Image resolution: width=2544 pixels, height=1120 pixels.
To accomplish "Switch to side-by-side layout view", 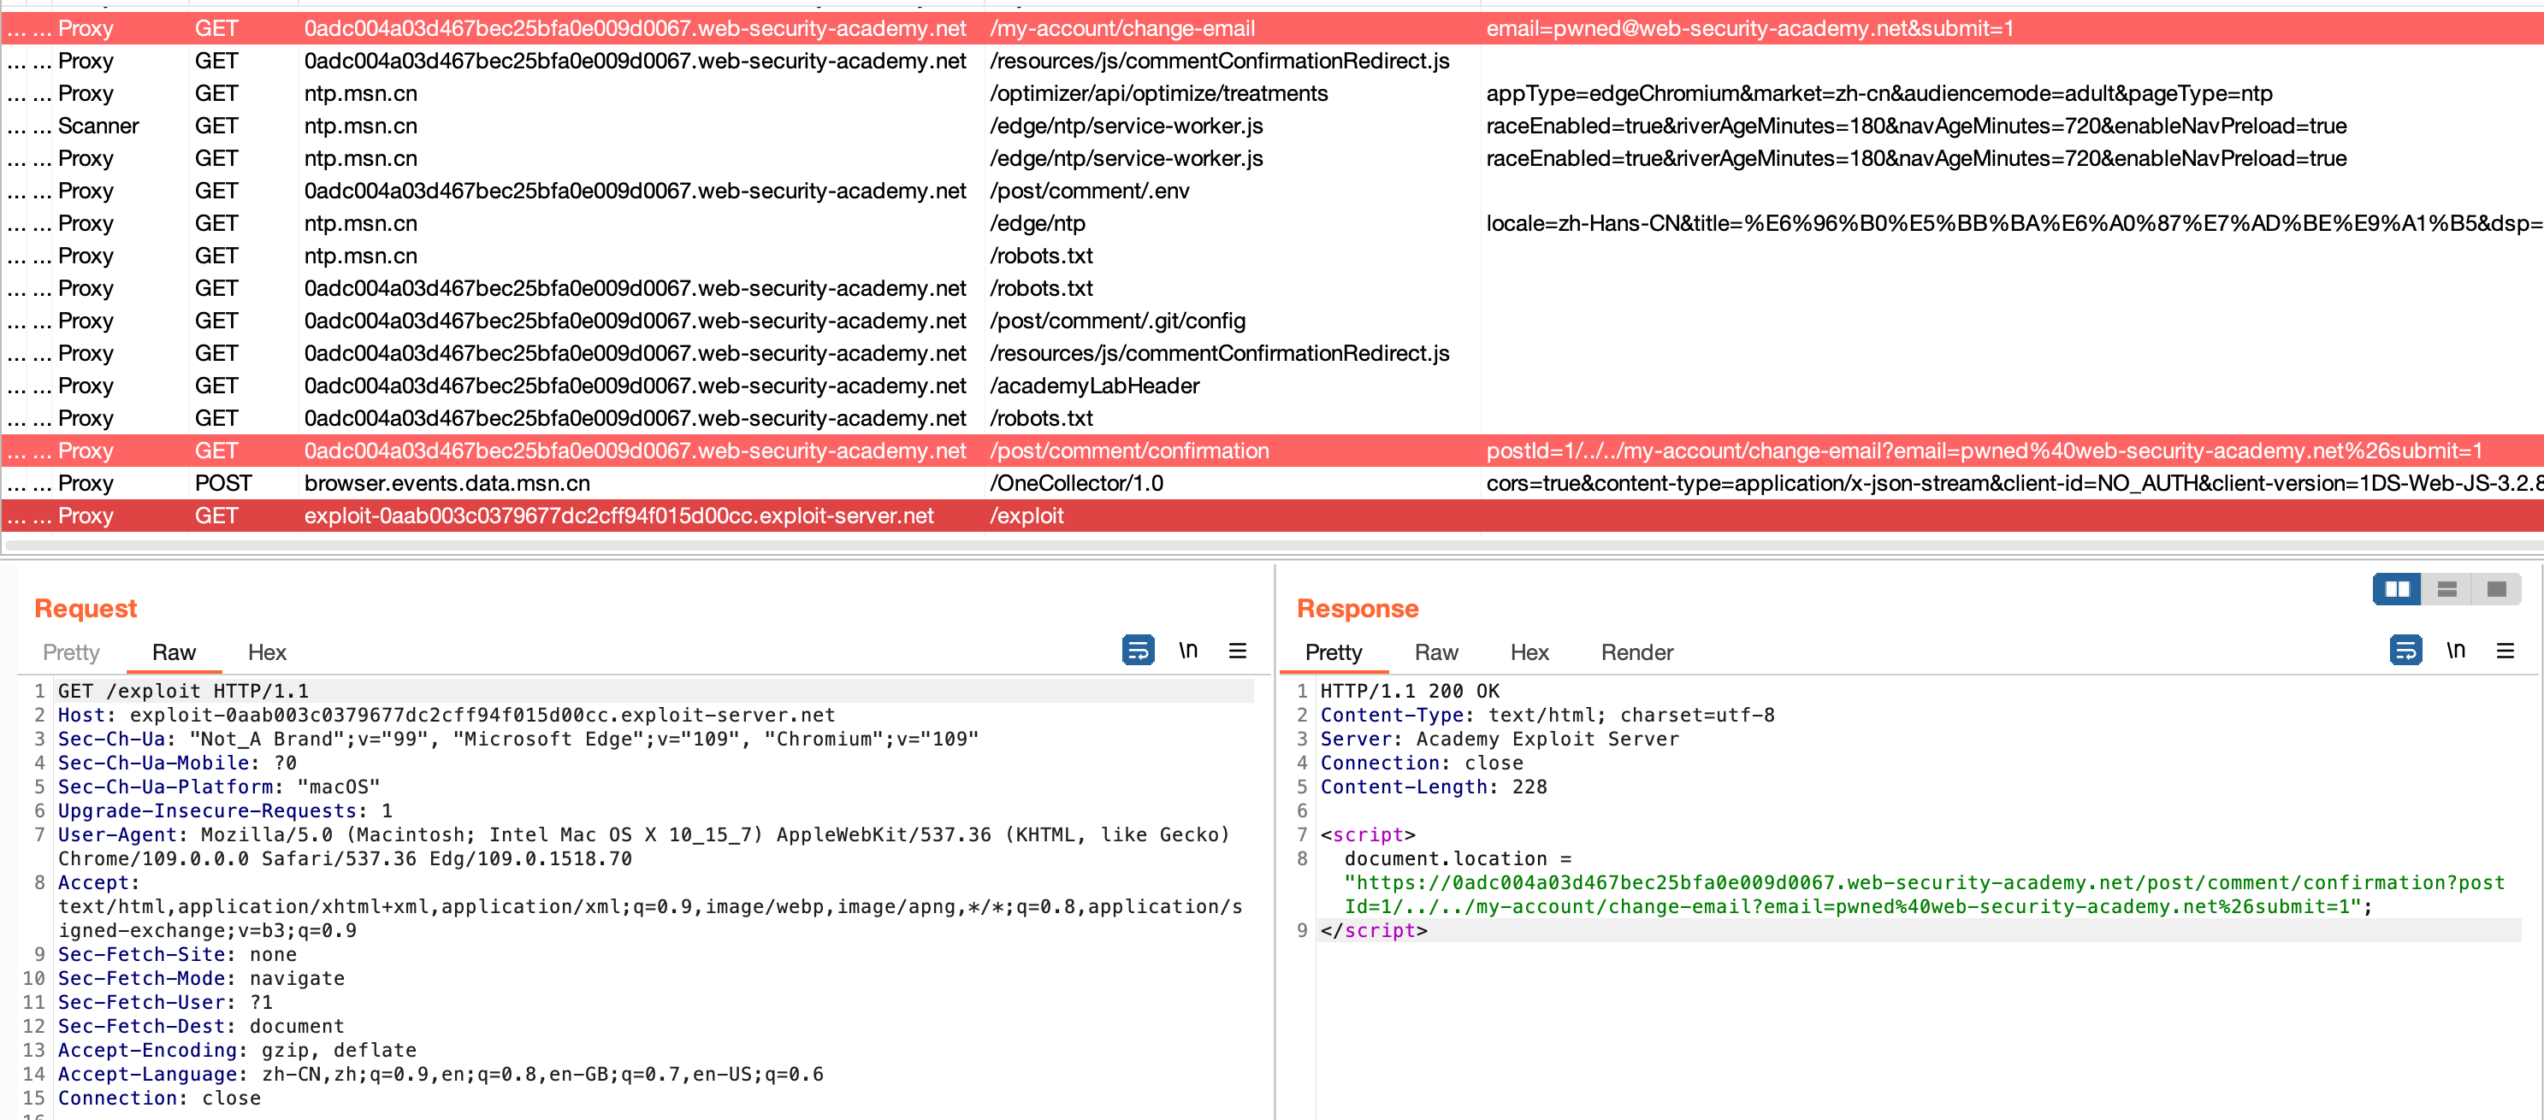I will pos(2397,589).
